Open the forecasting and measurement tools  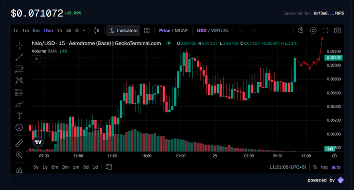(x=19, y=93)
